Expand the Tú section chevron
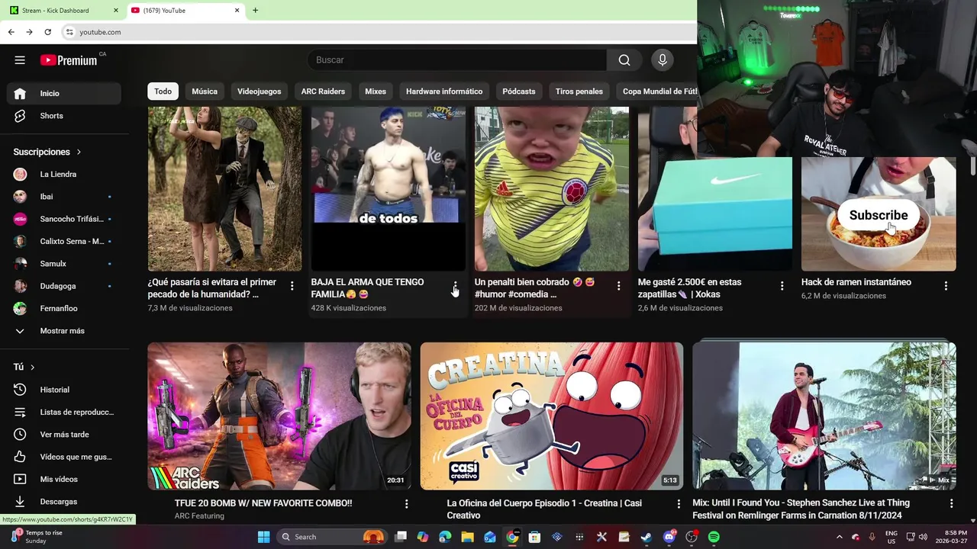The height and width of the screenshot is (549, 977). tap(32, 367)
